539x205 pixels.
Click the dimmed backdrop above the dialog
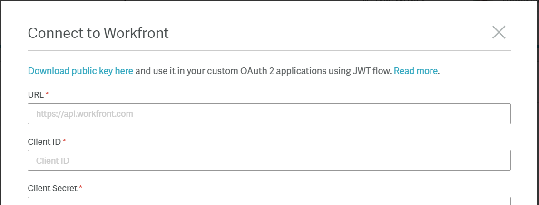(x=238, y=0)
